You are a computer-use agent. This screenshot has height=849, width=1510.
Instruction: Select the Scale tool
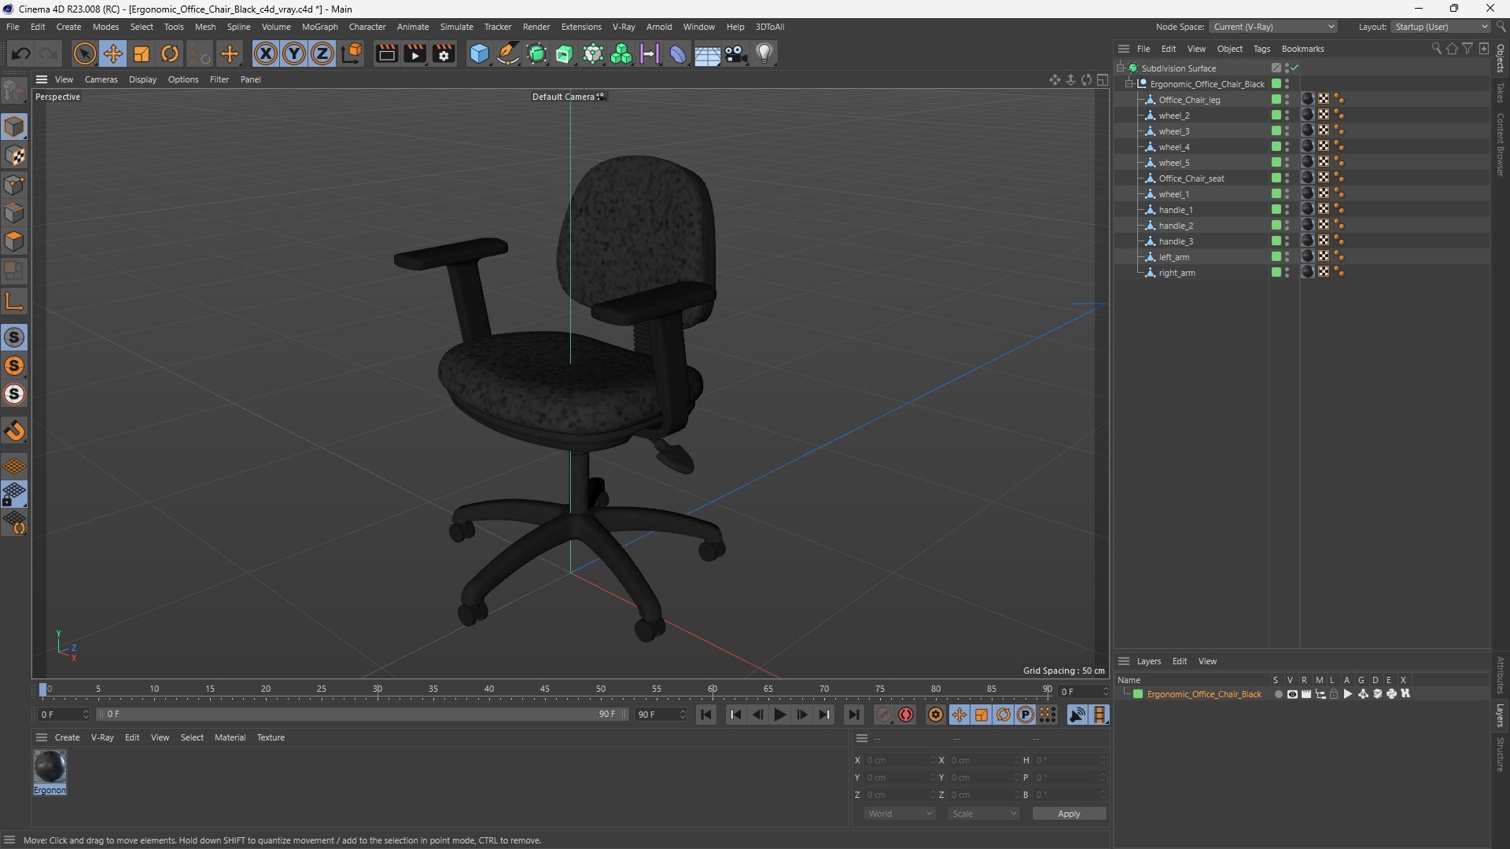point(142,54)
